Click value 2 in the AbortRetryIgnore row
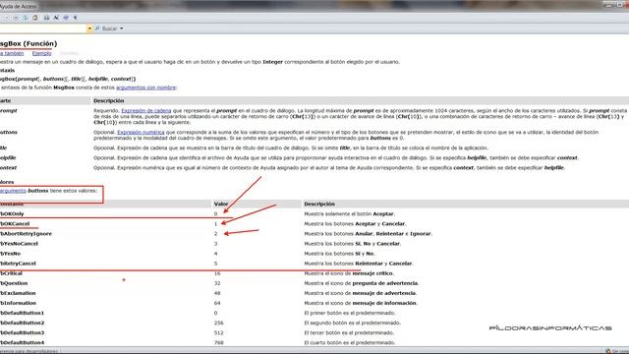The height and width of the screenshot is (354, 629). click(216, 234)
